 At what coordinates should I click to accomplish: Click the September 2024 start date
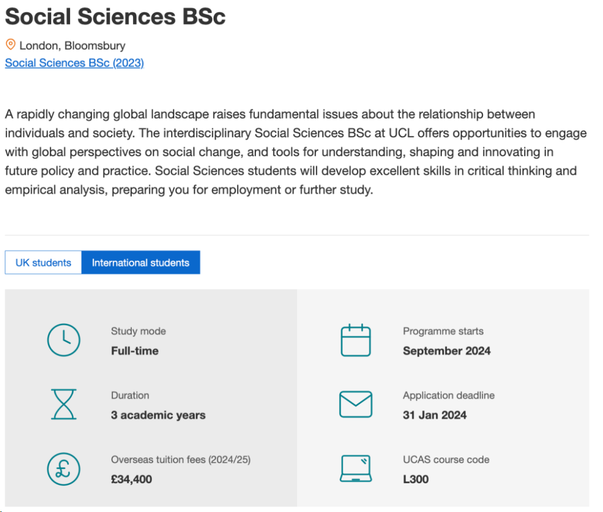447,351
